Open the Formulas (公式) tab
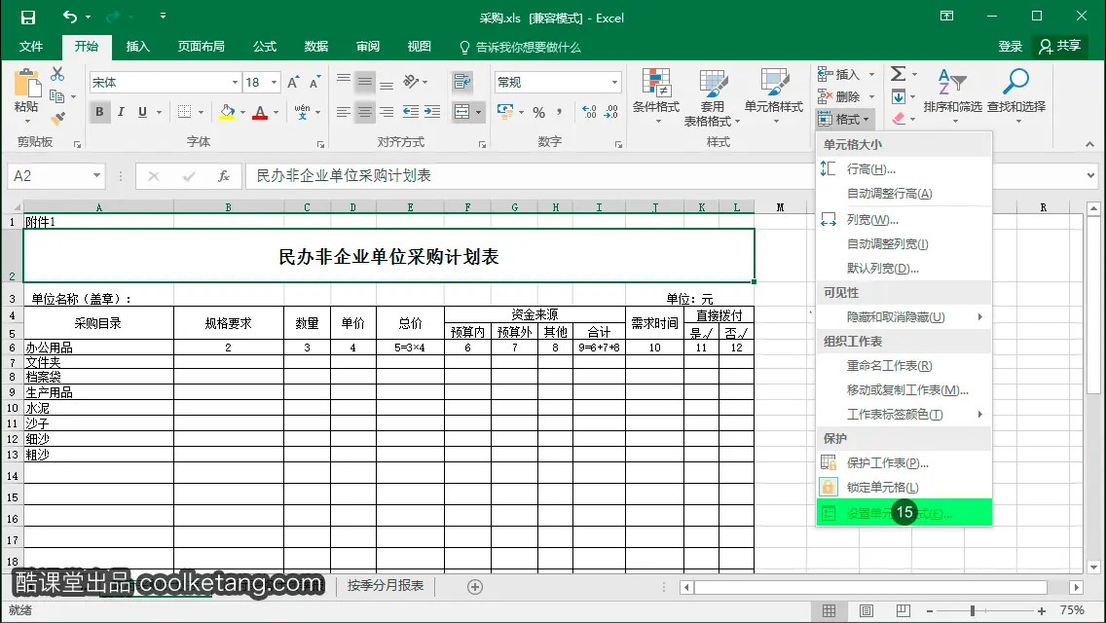The width and height of the screenshot is (1106, 623). [x=265, y=47]
